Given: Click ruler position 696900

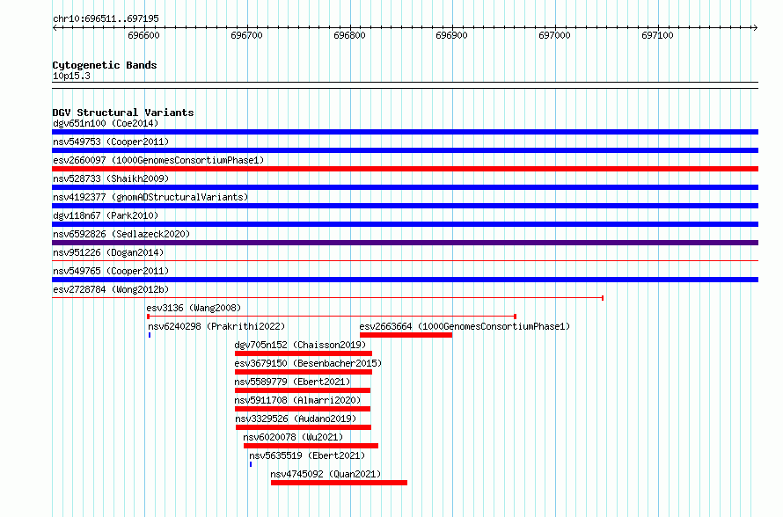Looking at the screenshot, I should 452,35.
